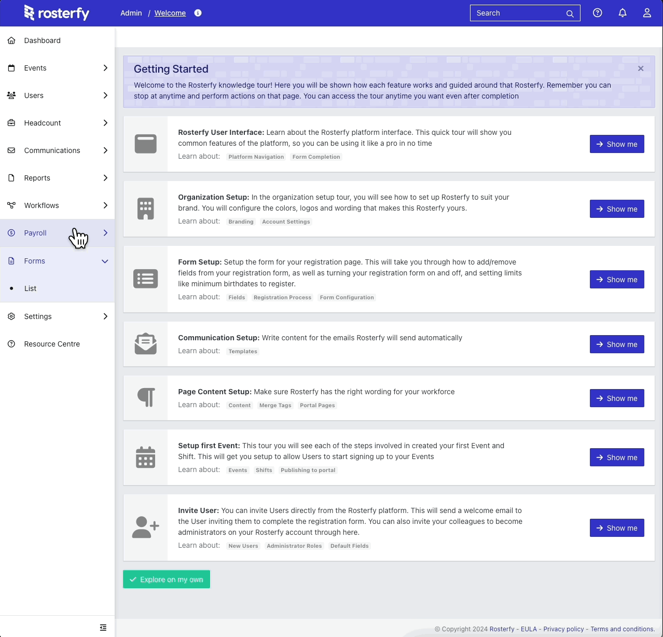Expand the Headcount menu chevron
The height and width of the screenshot is (637, 663).
click(x=105, y=123)
